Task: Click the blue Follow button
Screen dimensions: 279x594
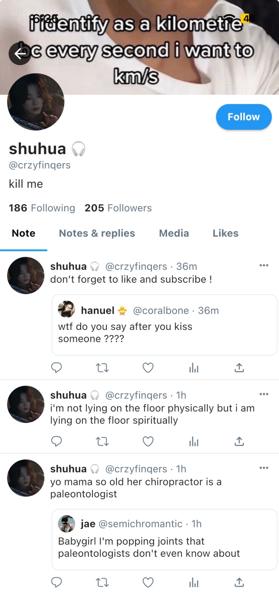Action: pyautogui.click(x=243, y=117)
